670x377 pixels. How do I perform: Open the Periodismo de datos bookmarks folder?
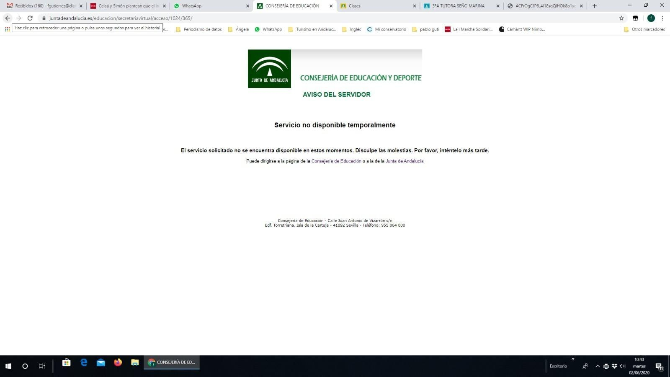click(x=203, y=29)
